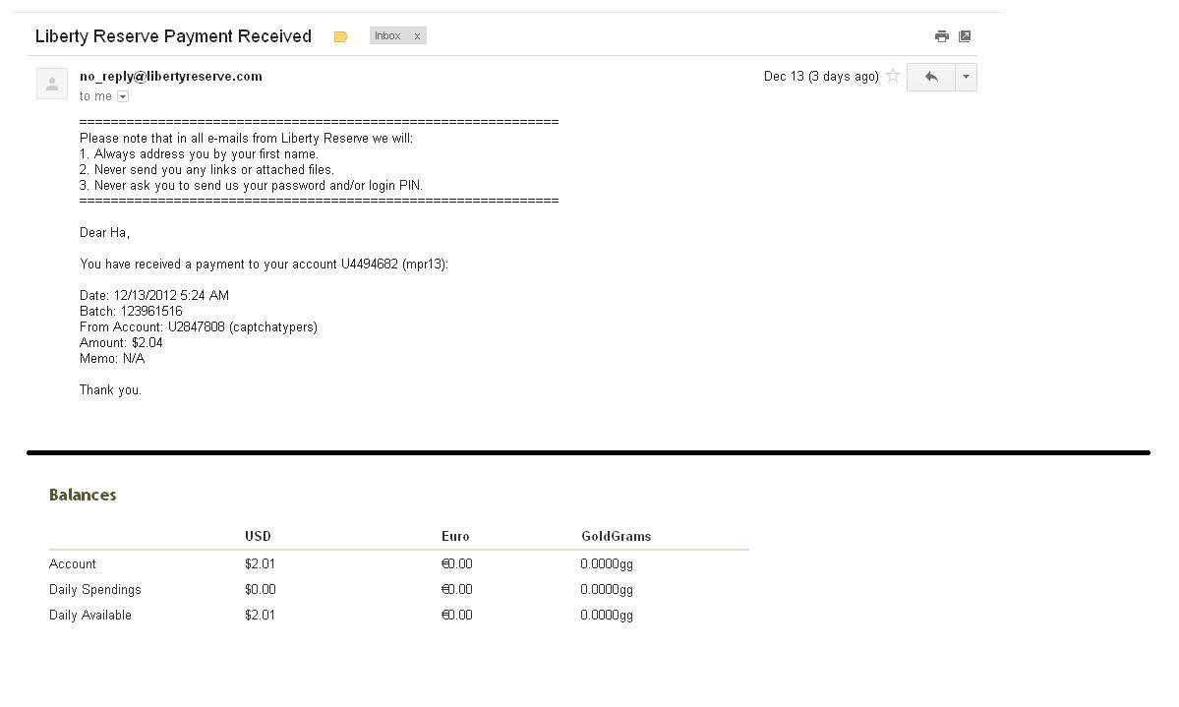Click Daily Spendings row label
Image resolution: width=1179 pixels, height=707 pixels.
pos(94,590)
